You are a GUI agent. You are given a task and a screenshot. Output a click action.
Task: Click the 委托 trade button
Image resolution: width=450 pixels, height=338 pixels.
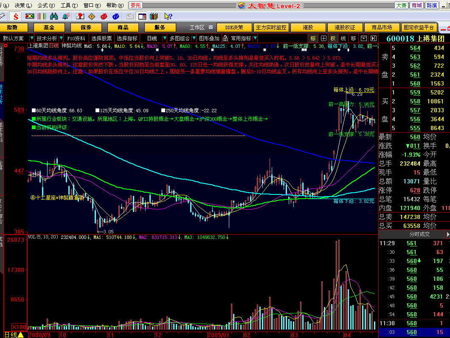point(135,6)
